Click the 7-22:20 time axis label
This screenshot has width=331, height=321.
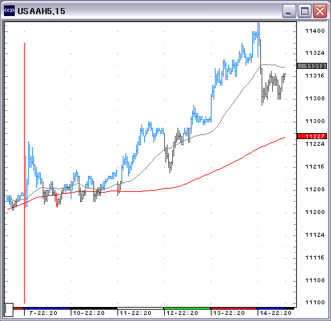click(43, 313)
